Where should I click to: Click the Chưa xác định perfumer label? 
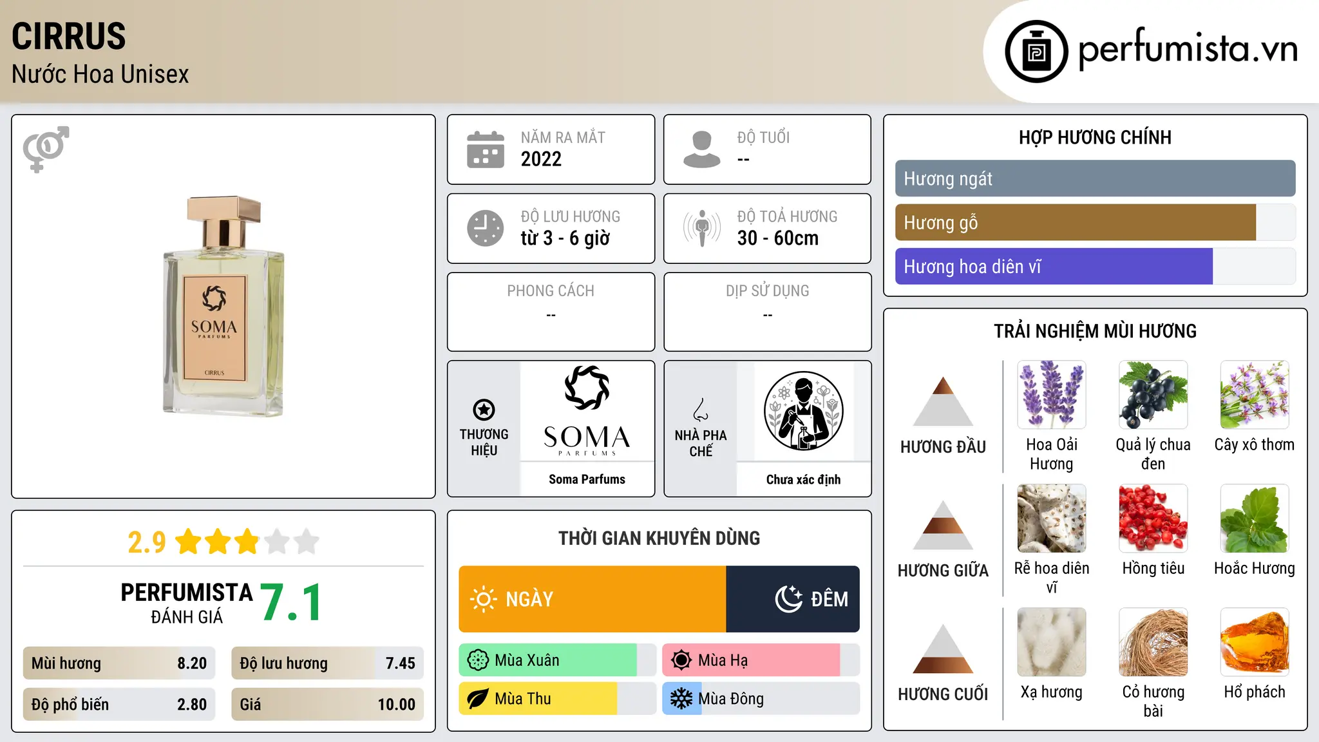(803, 479)
